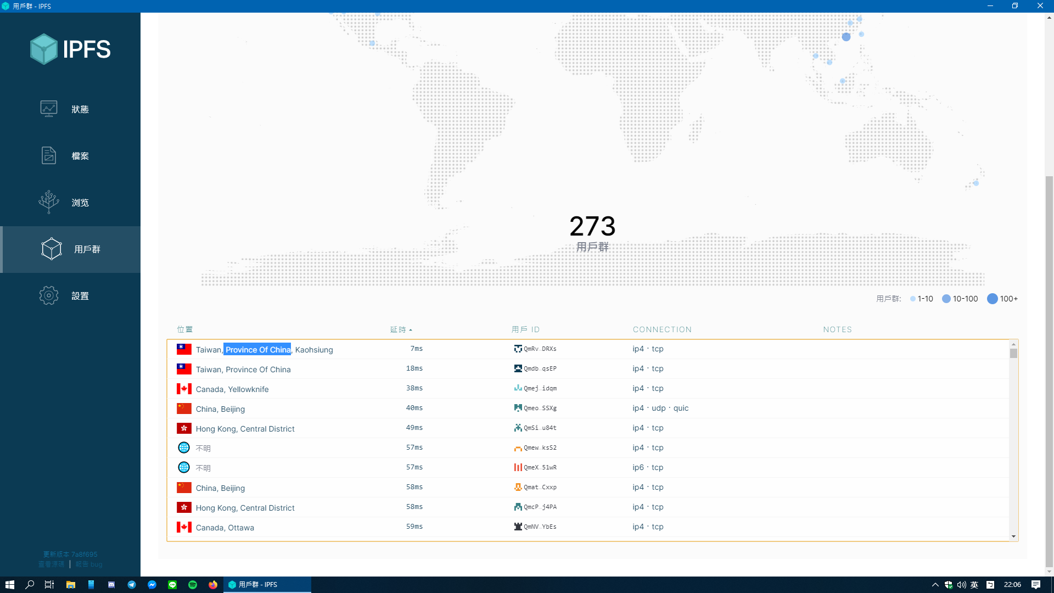Open LINE from the taskbar
The height and width of the screenshot is (593, 1054).
coord(172,585)
